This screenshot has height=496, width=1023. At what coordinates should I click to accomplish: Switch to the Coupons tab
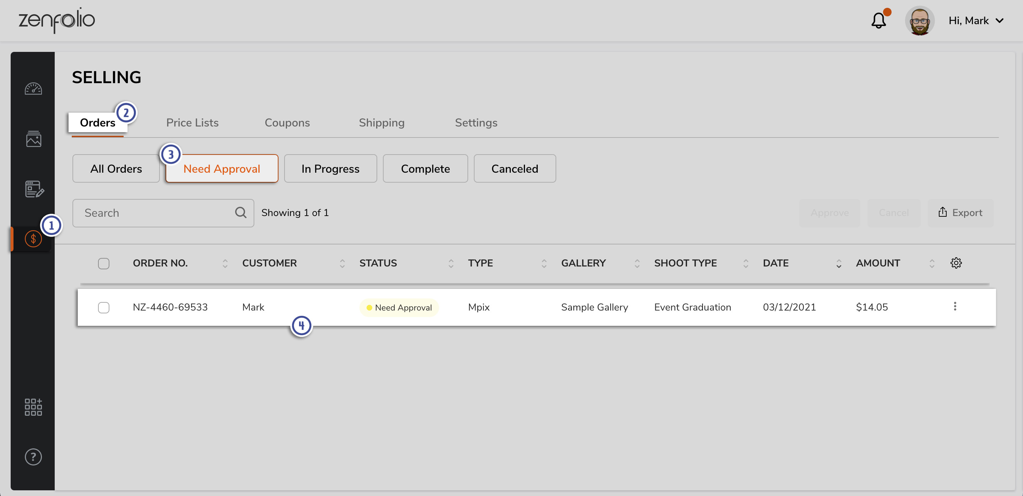287,123
